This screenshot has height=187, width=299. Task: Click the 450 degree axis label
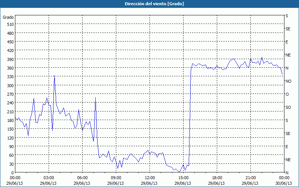tap(11, 42)
